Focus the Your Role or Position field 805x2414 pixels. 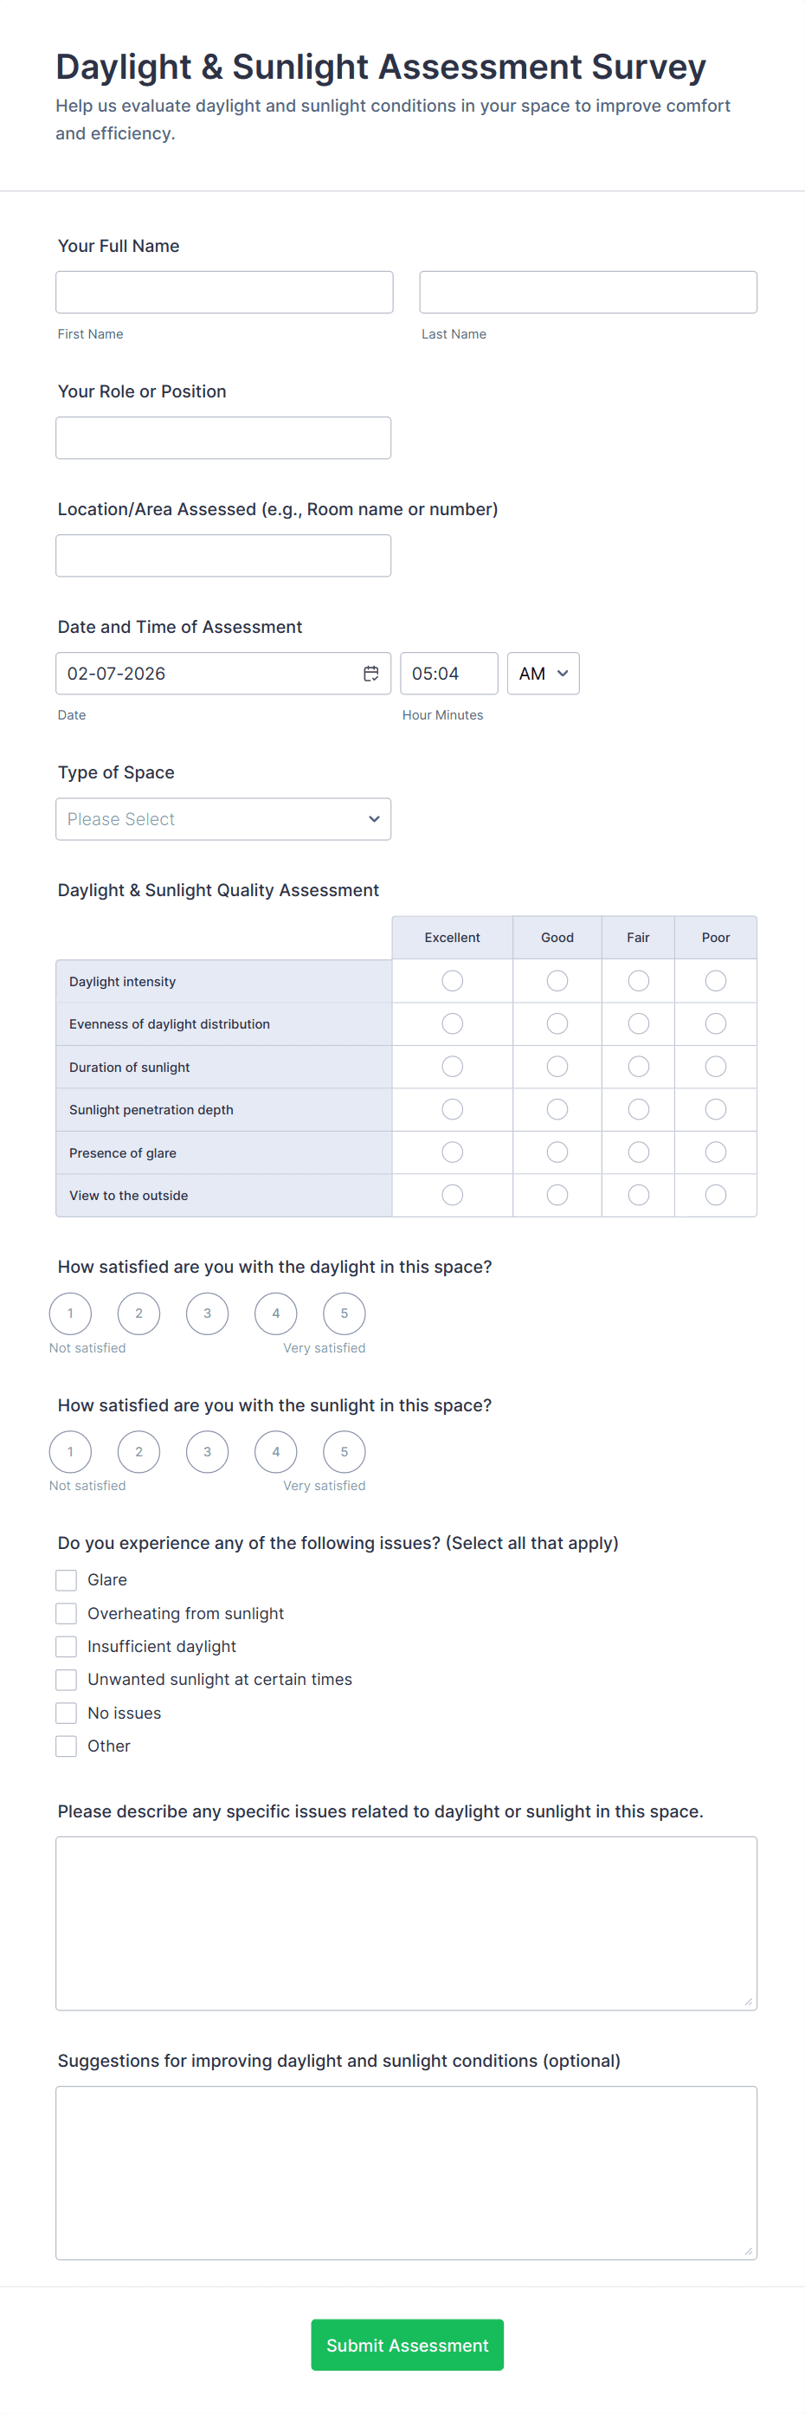[x=223, y=437]
